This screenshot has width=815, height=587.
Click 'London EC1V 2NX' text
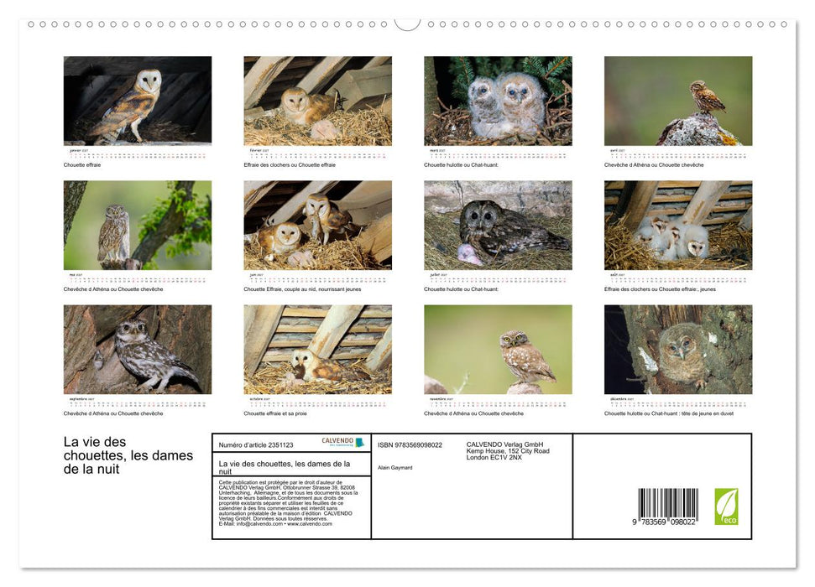pyautogui.click(x=494, y=458)
